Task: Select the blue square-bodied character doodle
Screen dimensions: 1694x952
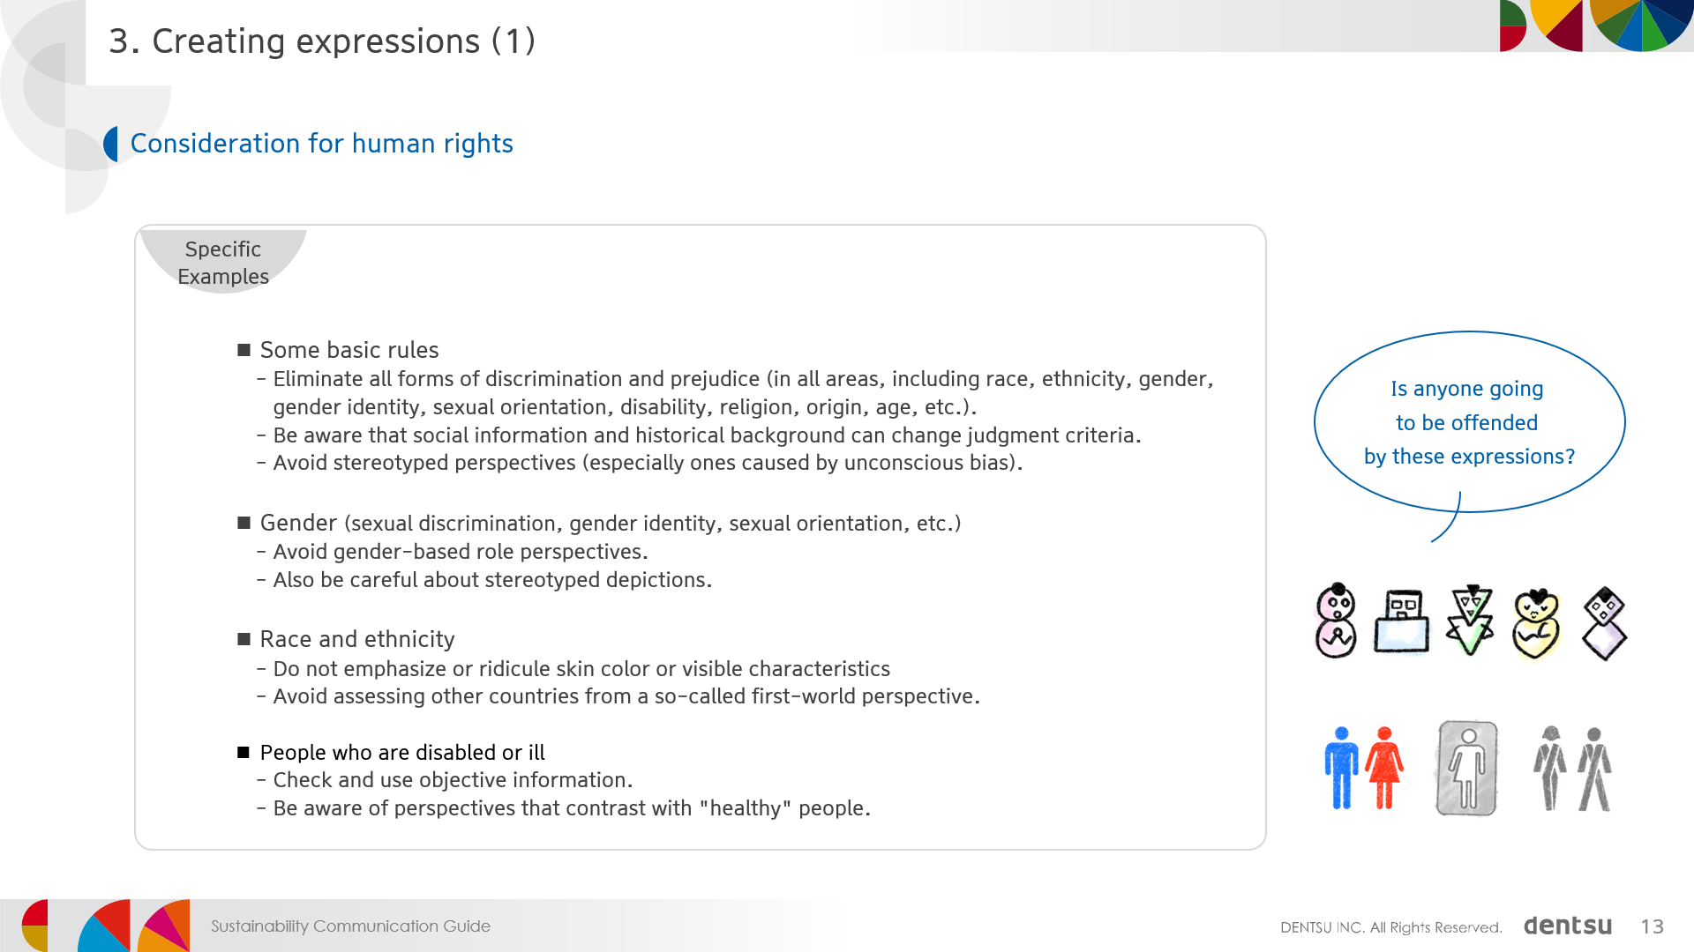Action: [1402, 621]
